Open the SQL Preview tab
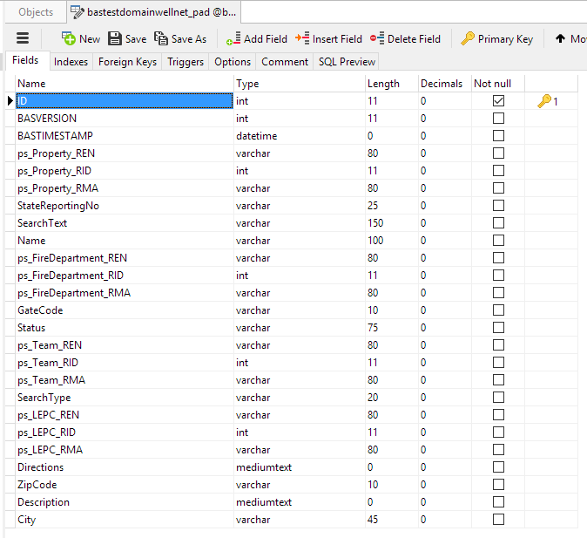This screenshot has width=587, height=538. click(x=347, y=62)
